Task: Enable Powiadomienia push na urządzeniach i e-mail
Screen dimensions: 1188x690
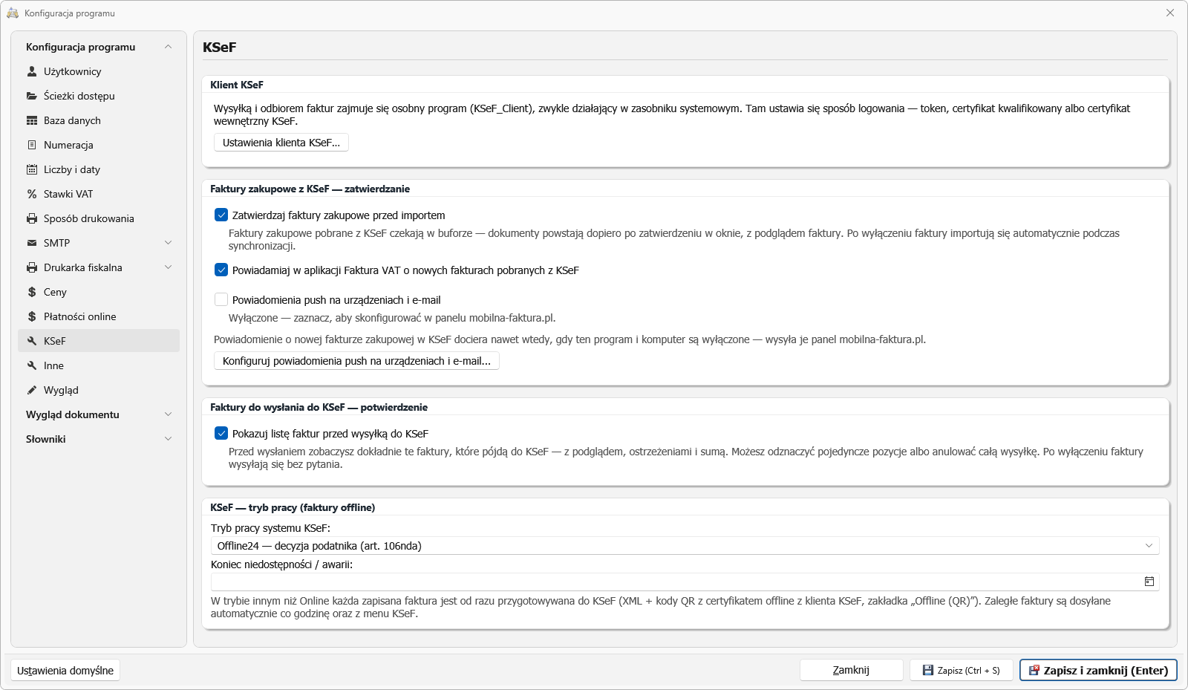Action: click(x=221, y=299)
